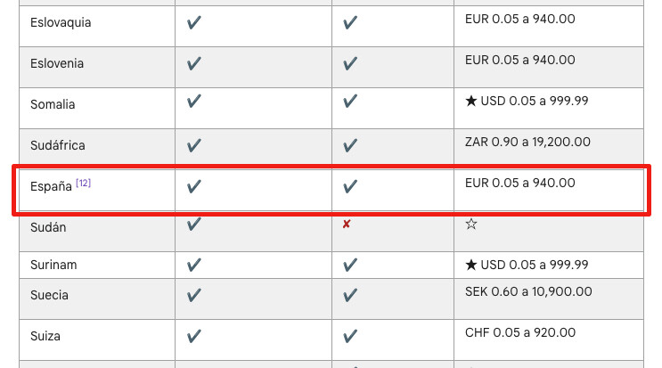Select the España country name cell
The image size is (662, 368).
(x=51, y=187)
